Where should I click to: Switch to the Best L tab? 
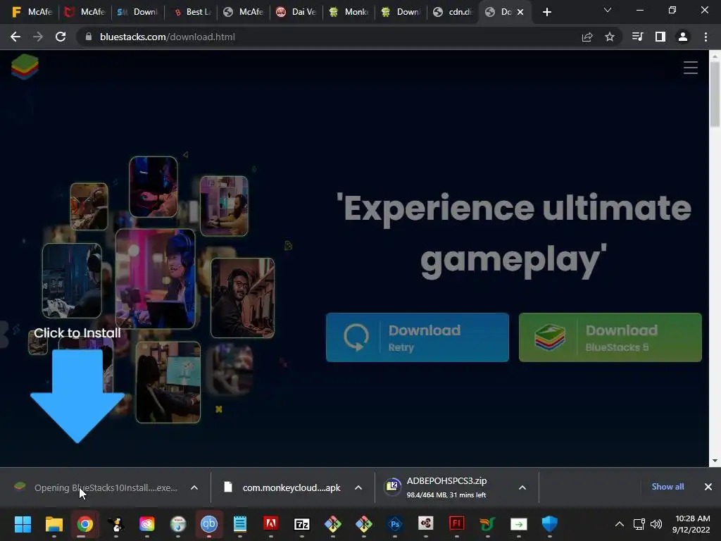tap(192, 12)
